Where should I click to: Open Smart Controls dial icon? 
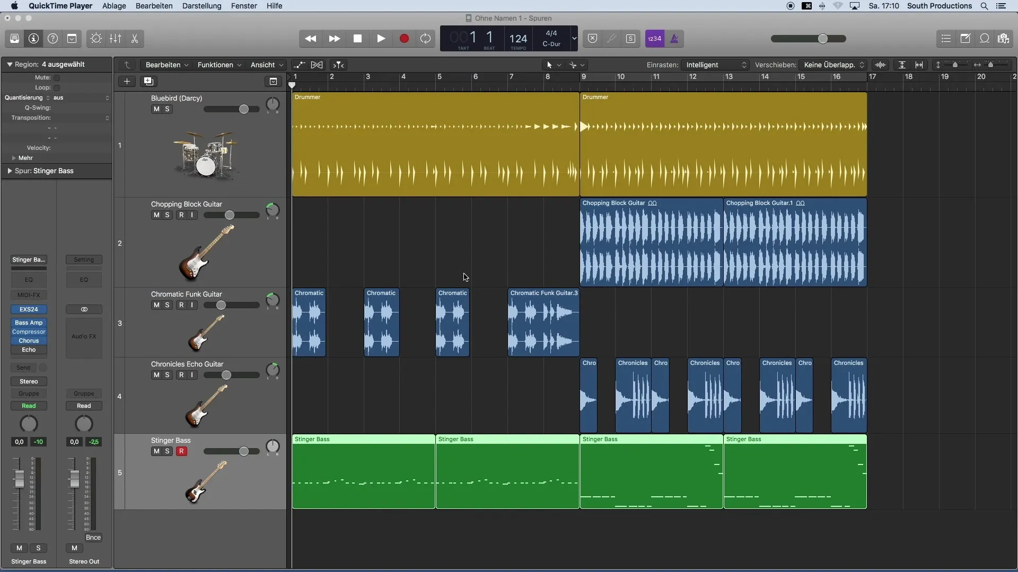click(x=96, y=39)
